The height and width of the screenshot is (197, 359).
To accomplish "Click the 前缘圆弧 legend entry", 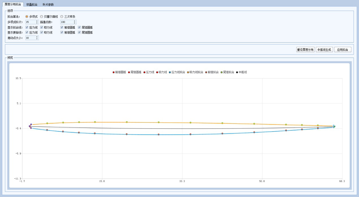I will coord(119,72).
